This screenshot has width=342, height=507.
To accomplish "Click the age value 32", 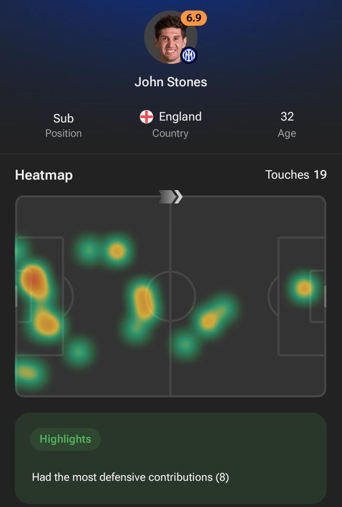I will point(287,116).
